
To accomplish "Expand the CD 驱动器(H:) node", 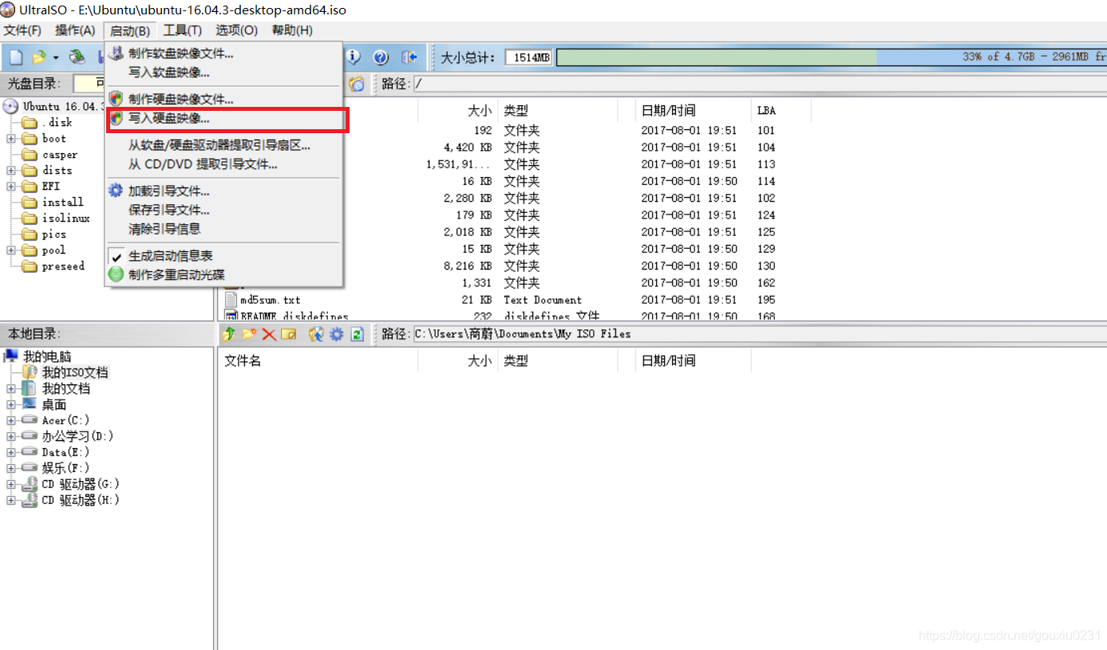I will coord(11,500).
